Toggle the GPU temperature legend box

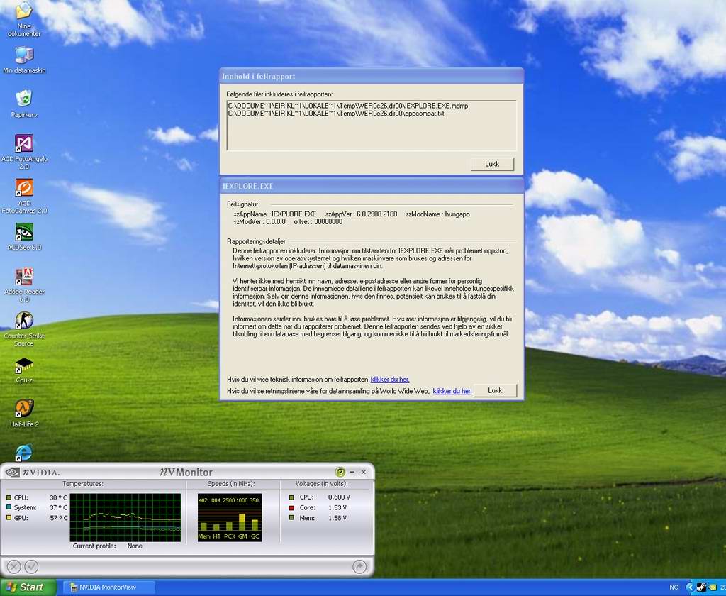pos(9,518)
